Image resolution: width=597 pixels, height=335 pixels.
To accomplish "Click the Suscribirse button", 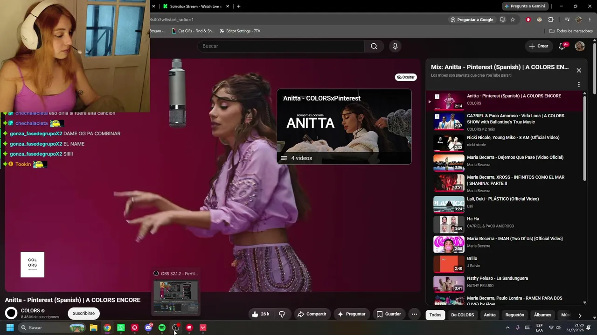I will (83, 314).
